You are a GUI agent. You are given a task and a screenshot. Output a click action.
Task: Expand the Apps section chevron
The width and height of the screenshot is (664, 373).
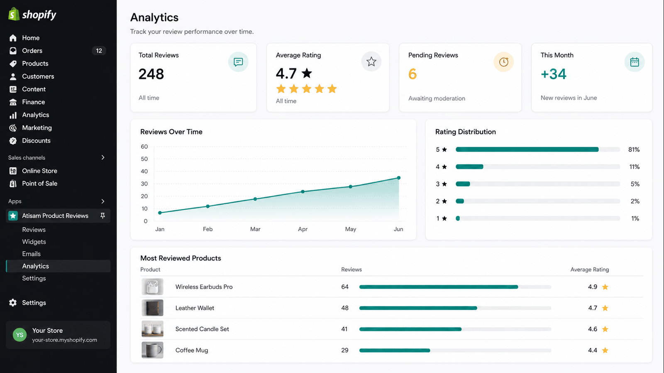tap(103, 201)
